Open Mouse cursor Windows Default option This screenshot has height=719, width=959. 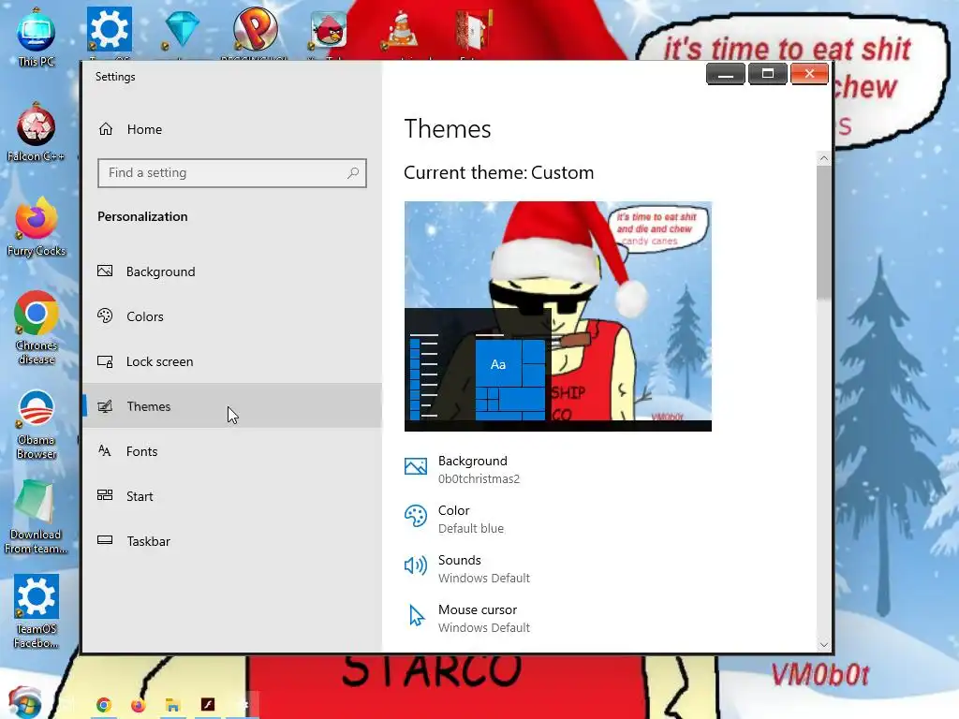(x=466, y=618)
